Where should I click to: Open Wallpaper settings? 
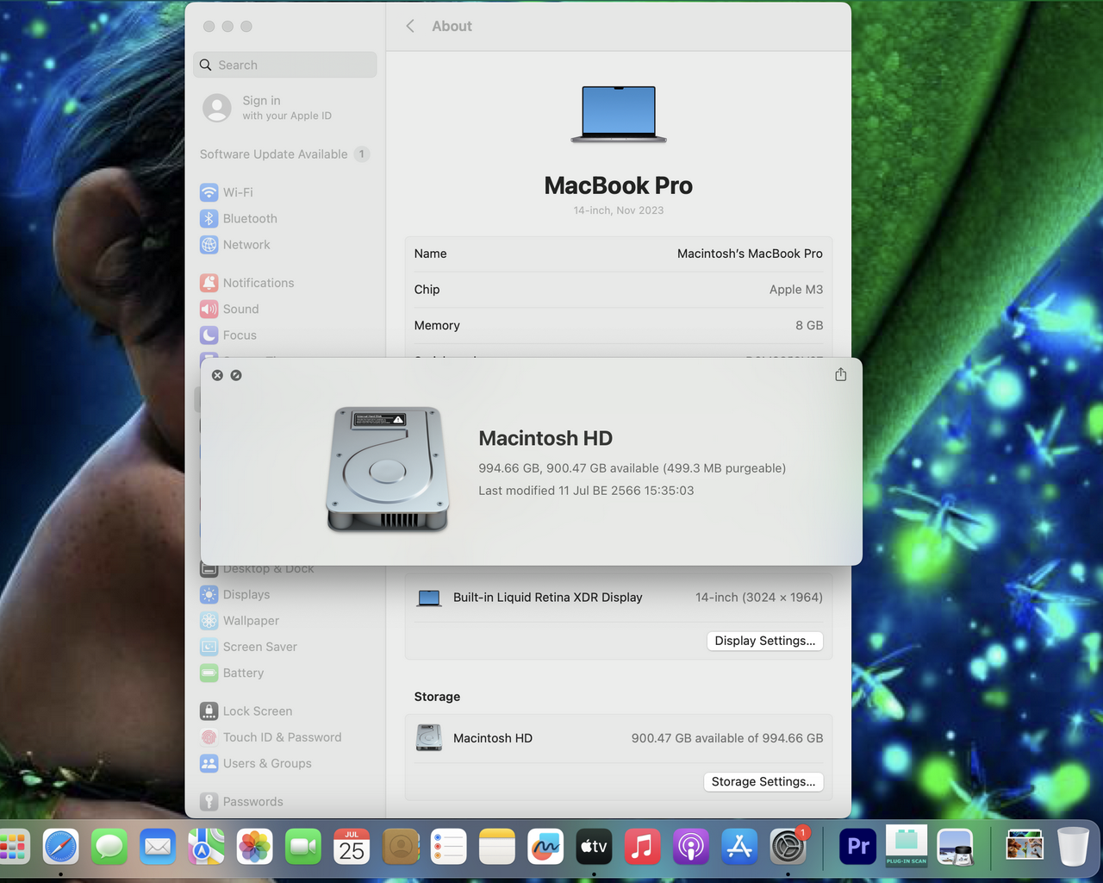(240, 621)
